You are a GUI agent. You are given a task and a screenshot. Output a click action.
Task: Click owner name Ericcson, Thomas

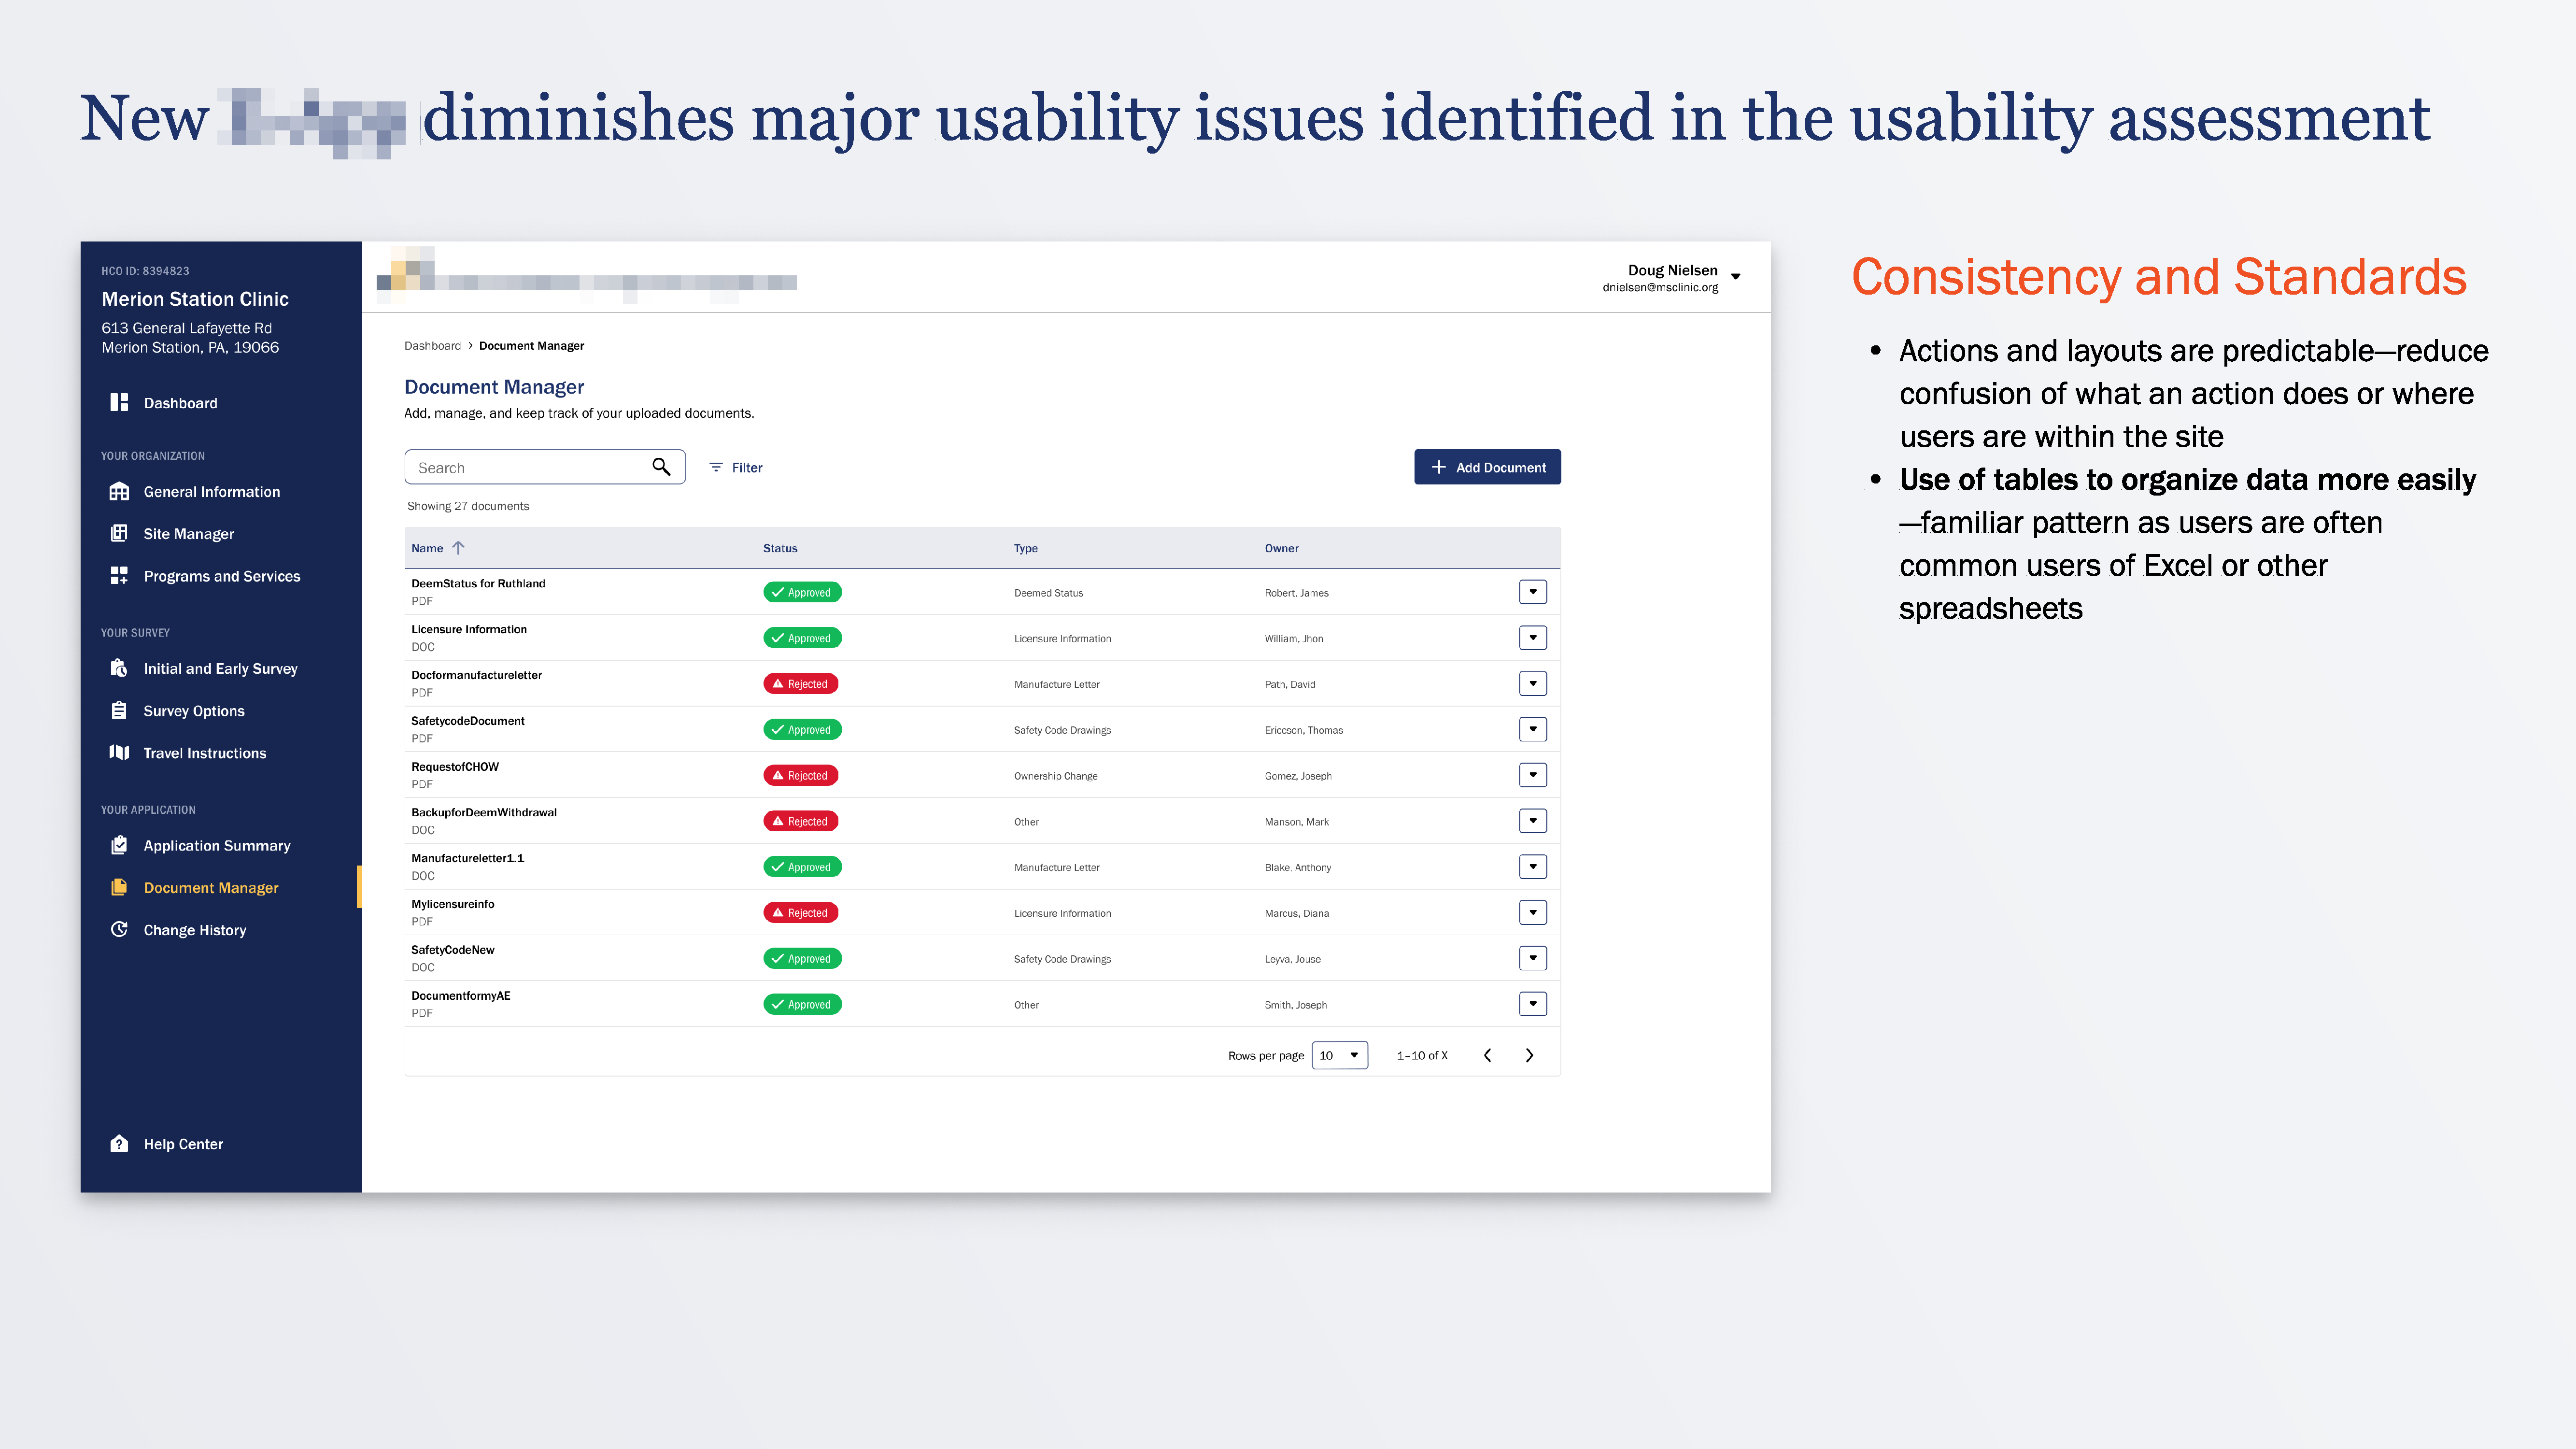pos(1304,730)
